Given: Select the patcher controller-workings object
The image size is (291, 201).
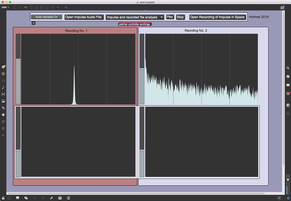Looking at the screenshot, I should pyautogui.click(x=135, y=24).
